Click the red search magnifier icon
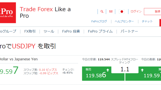 [x=102, y=11]
